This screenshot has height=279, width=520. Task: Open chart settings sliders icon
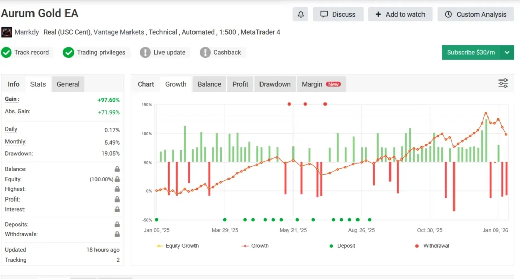click(503, 84)
